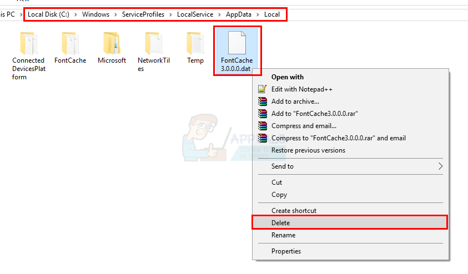
Task: Choose Delete from the context menu
Action: point(281,223)
